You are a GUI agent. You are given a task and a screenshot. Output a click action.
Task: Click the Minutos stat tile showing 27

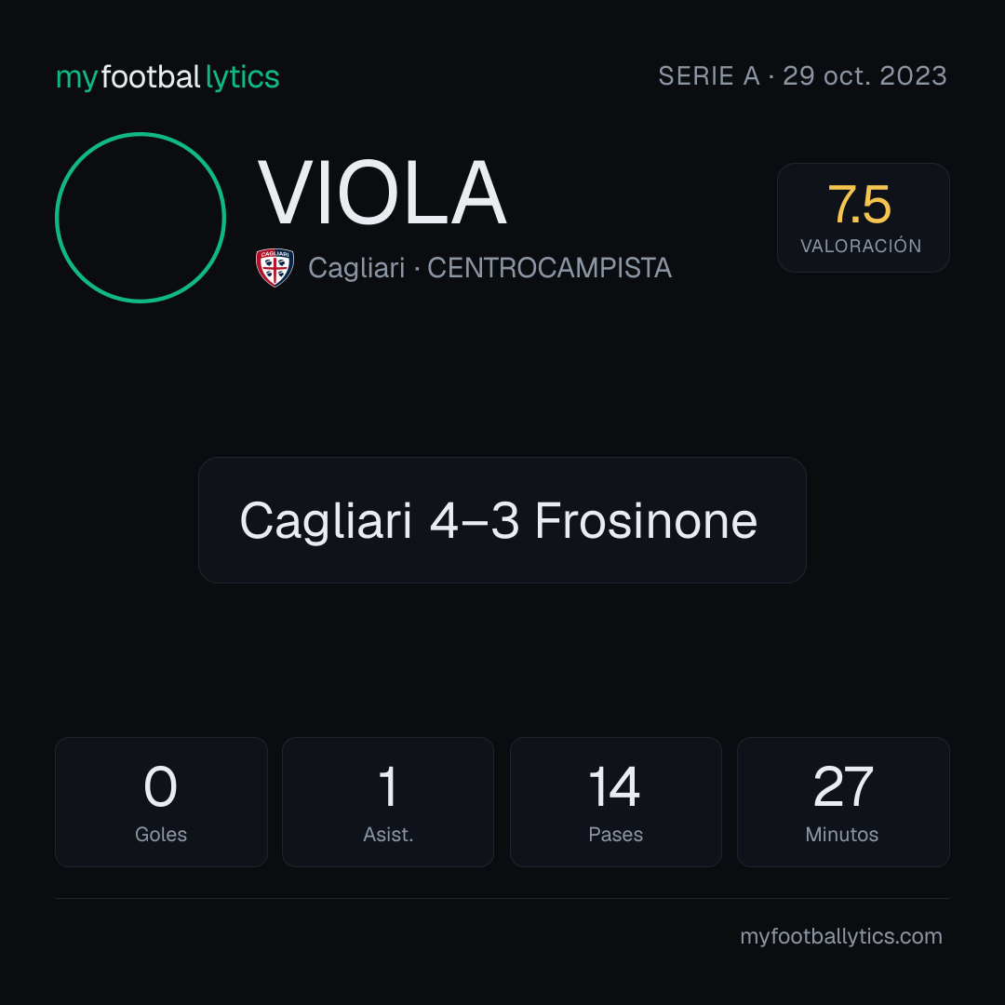click(x=843, y=802)
